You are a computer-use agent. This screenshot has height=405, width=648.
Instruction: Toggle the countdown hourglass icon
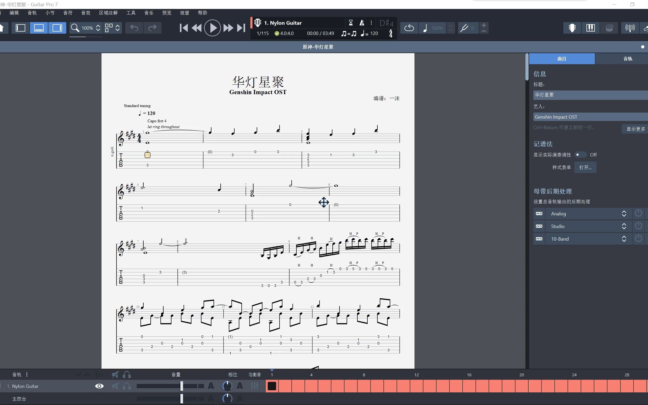point(351,23)
